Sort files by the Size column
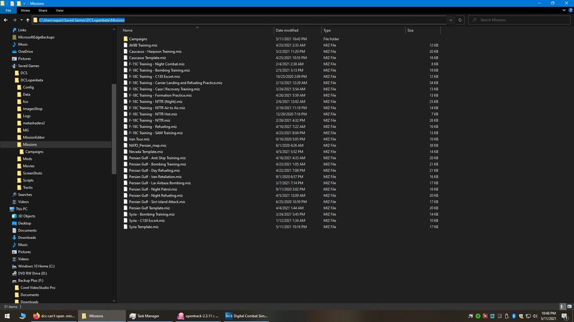The image size is (574, 322). 410,30
